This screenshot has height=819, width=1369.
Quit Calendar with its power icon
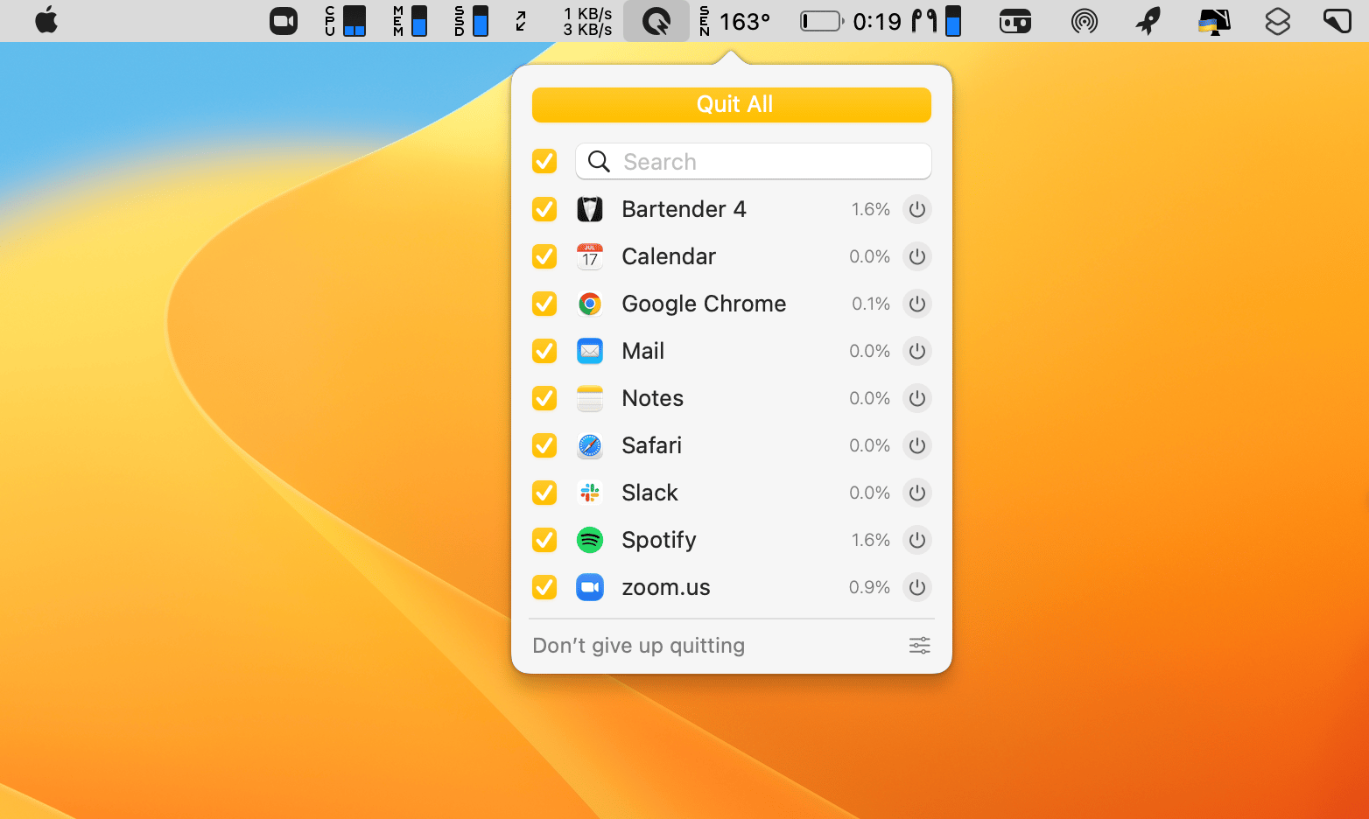pyautogui.click(x=916, y=256)
